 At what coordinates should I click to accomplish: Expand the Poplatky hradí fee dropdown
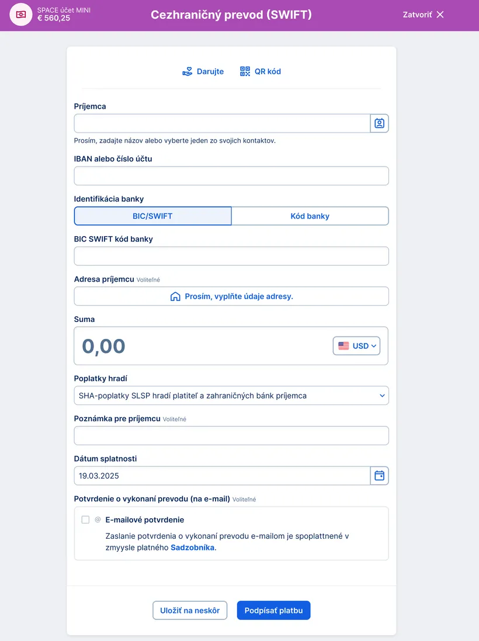231,396
